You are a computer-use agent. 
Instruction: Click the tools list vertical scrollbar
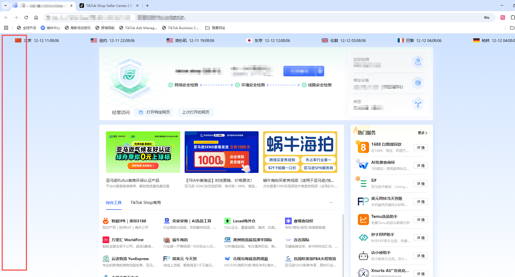tap(343, 245)
